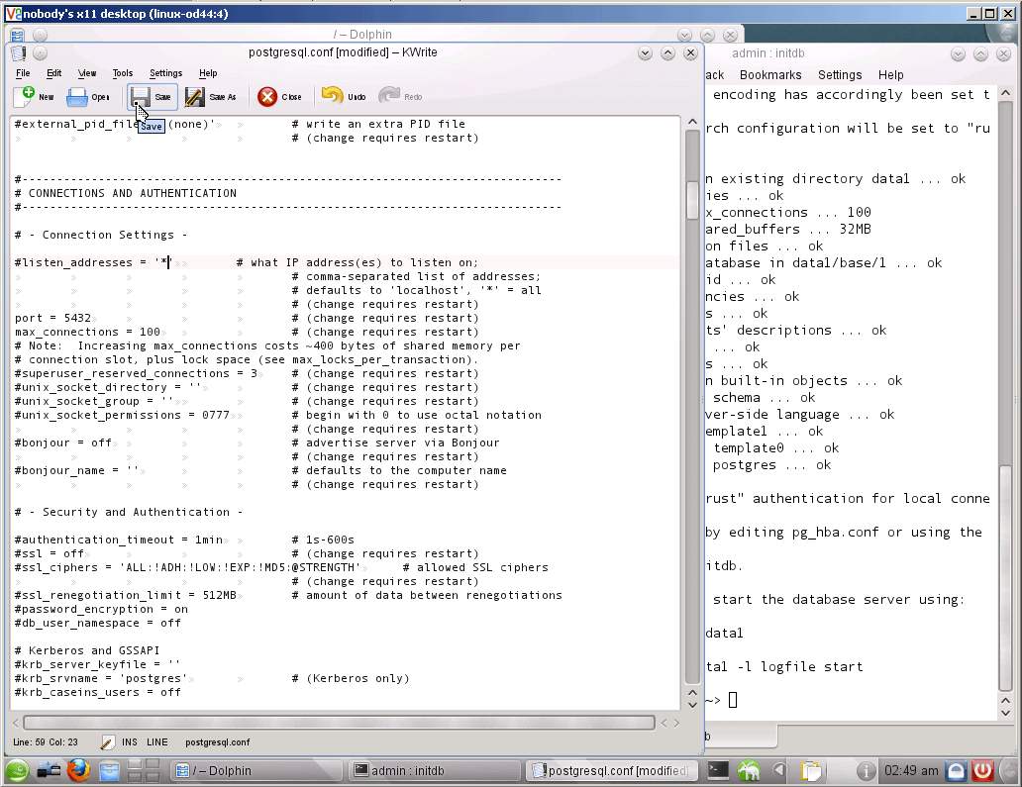Image resolution: width=1022 pixels, height=787 pixels.
Task: Click the postgresql.conf file name in the status bar
Action: click(x=217, y=742)
